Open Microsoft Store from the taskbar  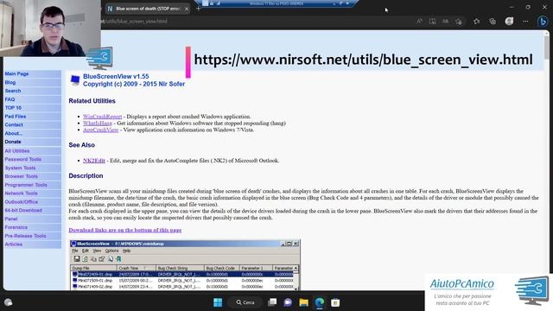335,302
